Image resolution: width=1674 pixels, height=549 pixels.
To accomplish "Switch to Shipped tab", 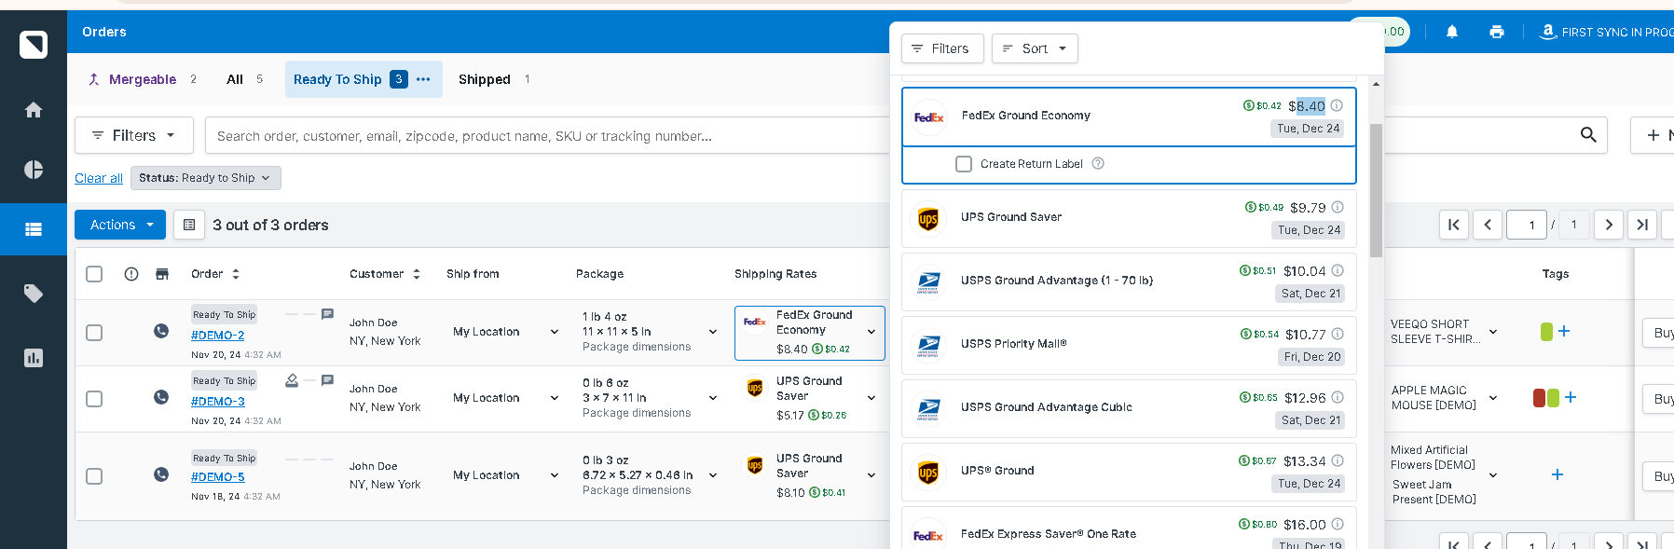I will pos(494,79).
